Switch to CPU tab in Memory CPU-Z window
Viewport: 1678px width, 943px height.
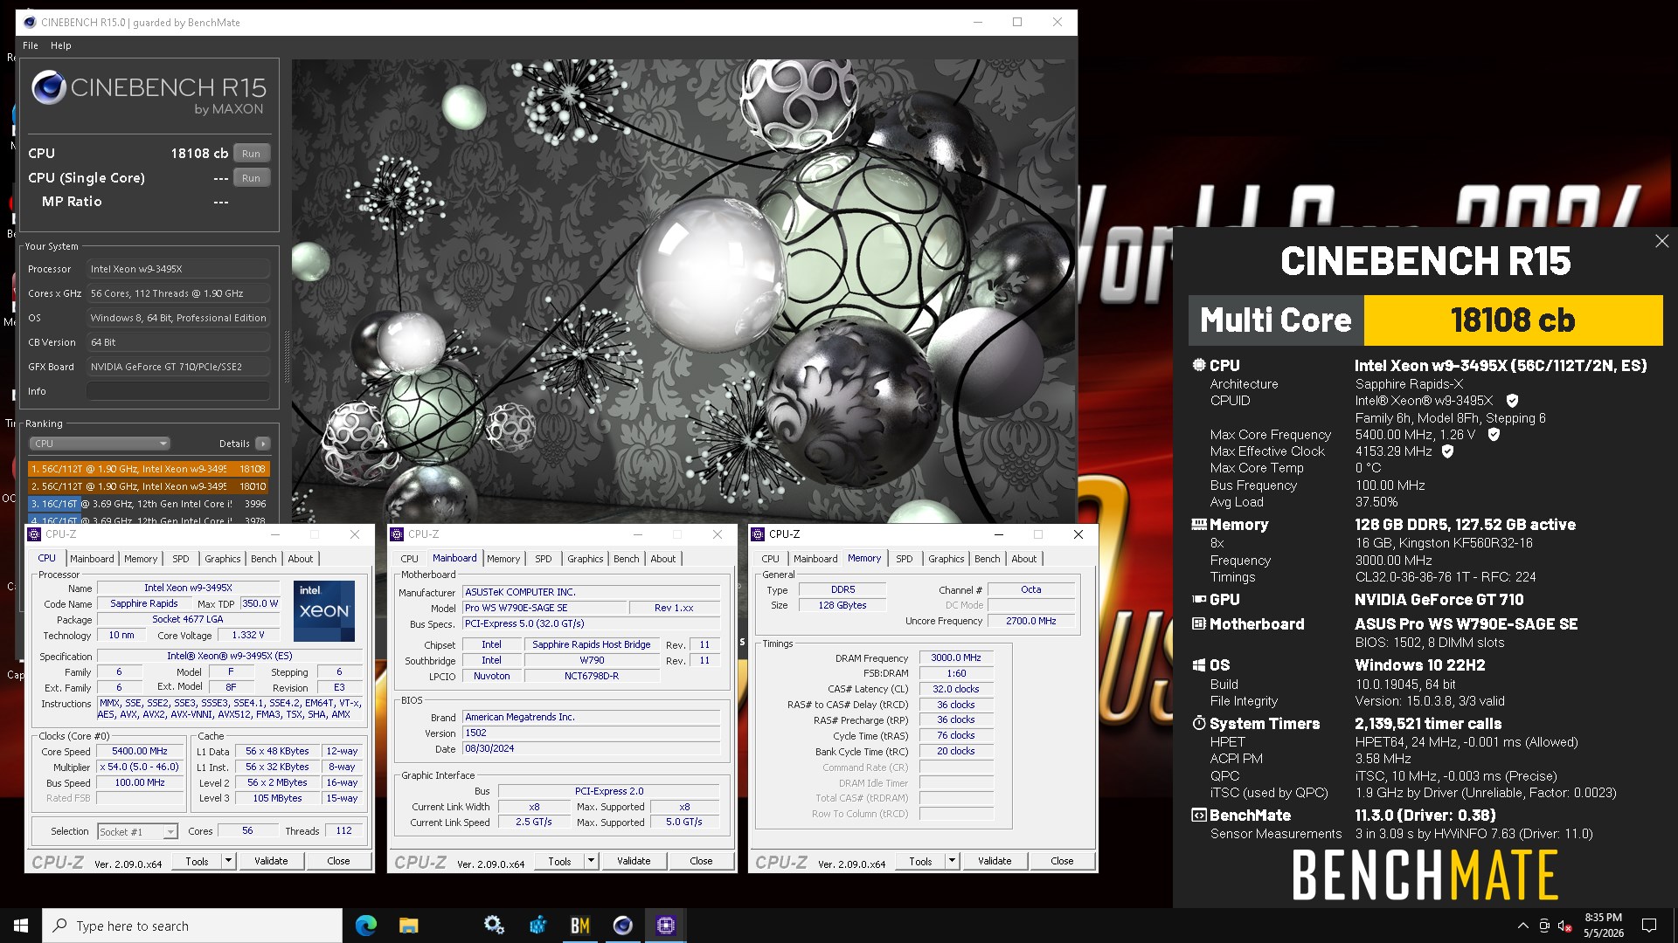pyautogui.click(x=770, y=559)
